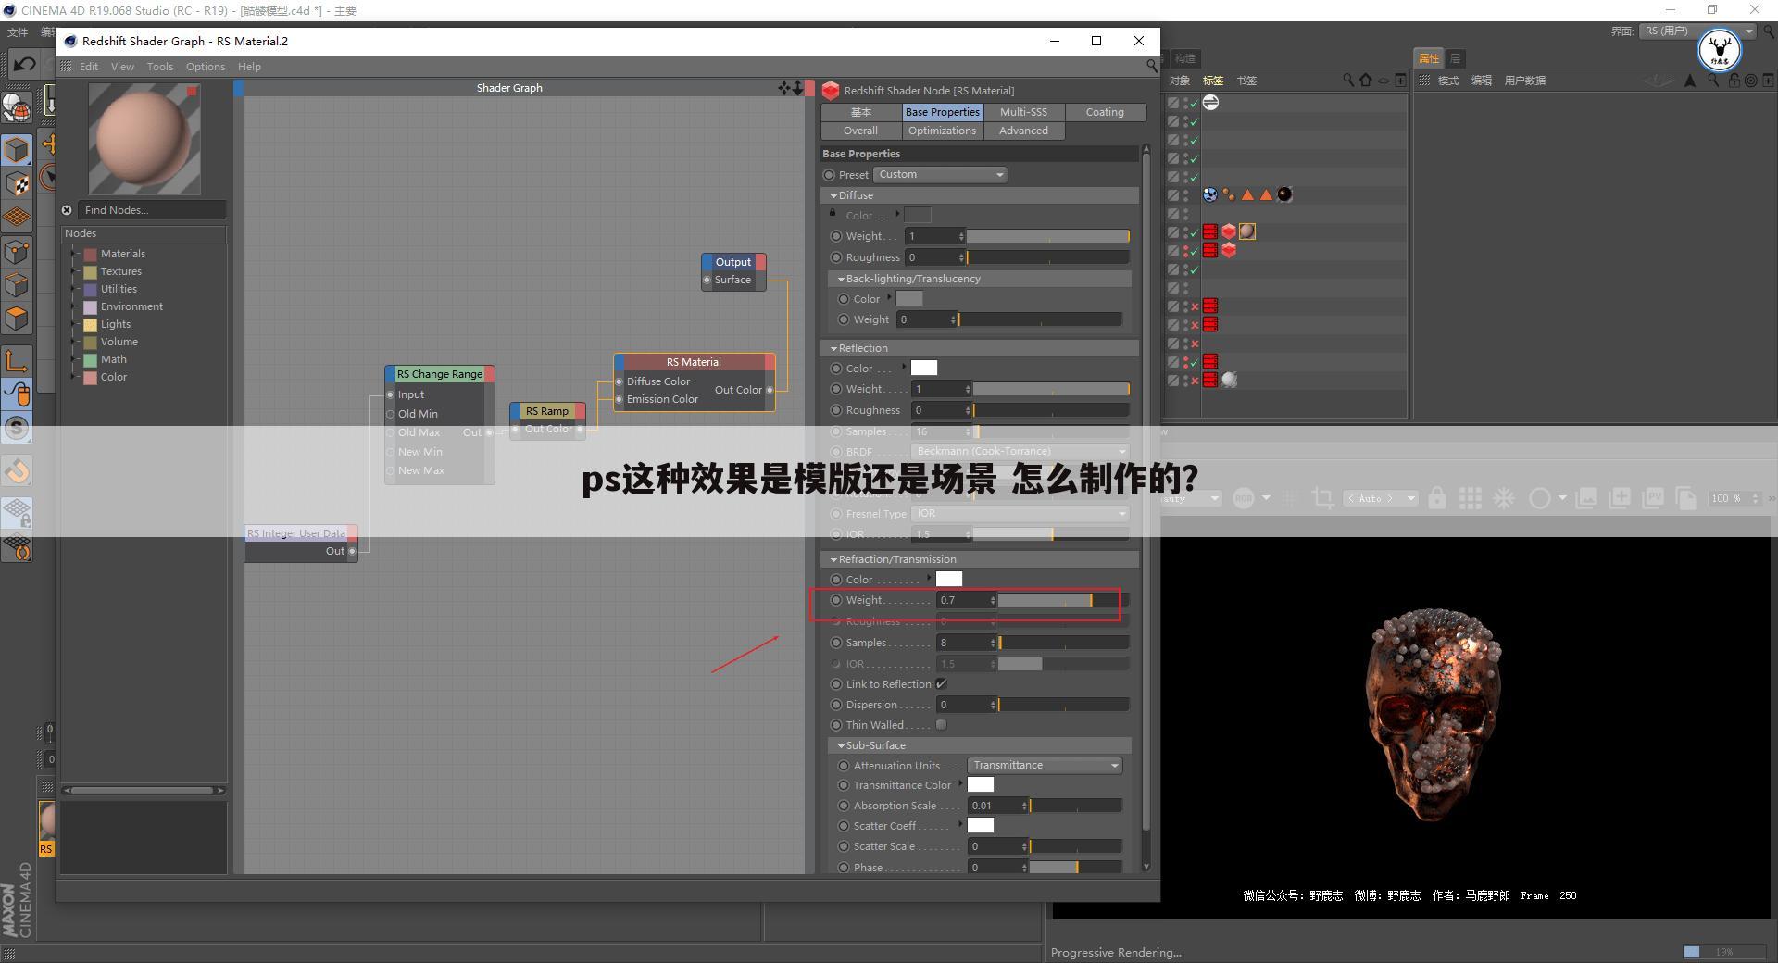Click the Absorption Scale animation circle
Image resolution: width=1778 pixels, height=963 pixels.
click(x=844, y=806)
